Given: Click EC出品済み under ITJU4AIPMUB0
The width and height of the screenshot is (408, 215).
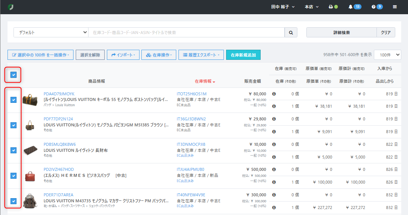Looking at the screenshot, I should coord(185,181).
